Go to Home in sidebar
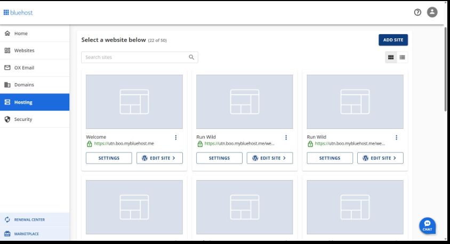 [35, 33]
